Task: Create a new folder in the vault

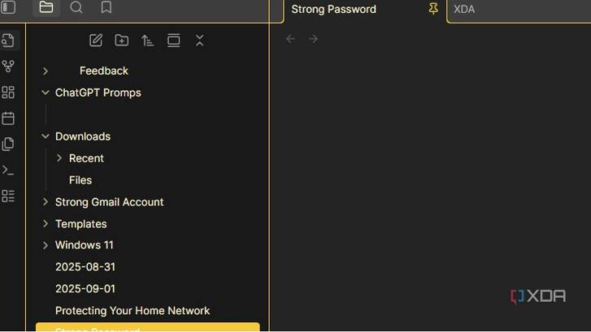Action: click(x=121, y=41)
